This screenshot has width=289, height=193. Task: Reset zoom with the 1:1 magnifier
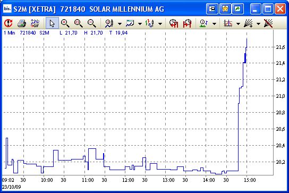point(78,23)
